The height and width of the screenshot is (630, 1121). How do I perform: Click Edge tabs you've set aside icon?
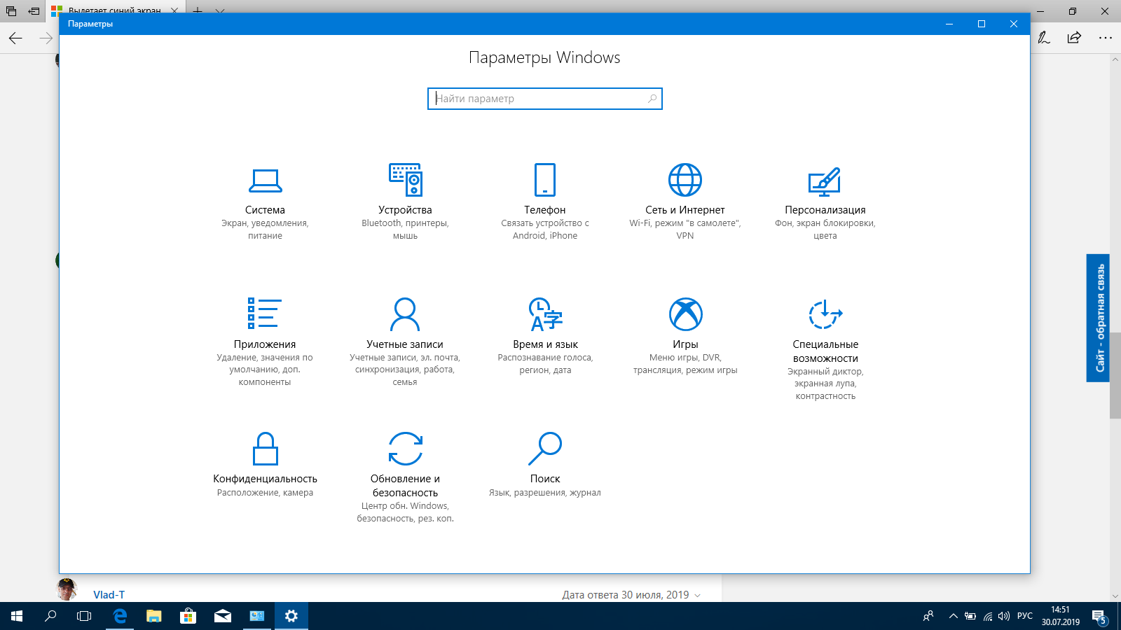click(11, 10)
